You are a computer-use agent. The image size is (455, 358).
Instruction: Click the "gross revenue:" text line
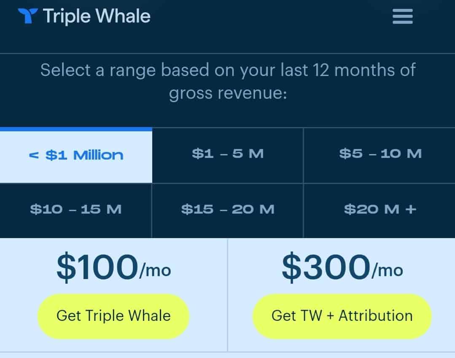pos(228,92)
